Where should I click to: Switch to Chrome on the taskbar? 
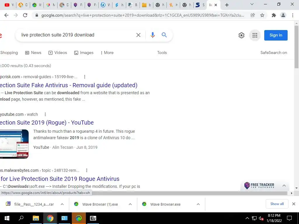tap(50, 218)
